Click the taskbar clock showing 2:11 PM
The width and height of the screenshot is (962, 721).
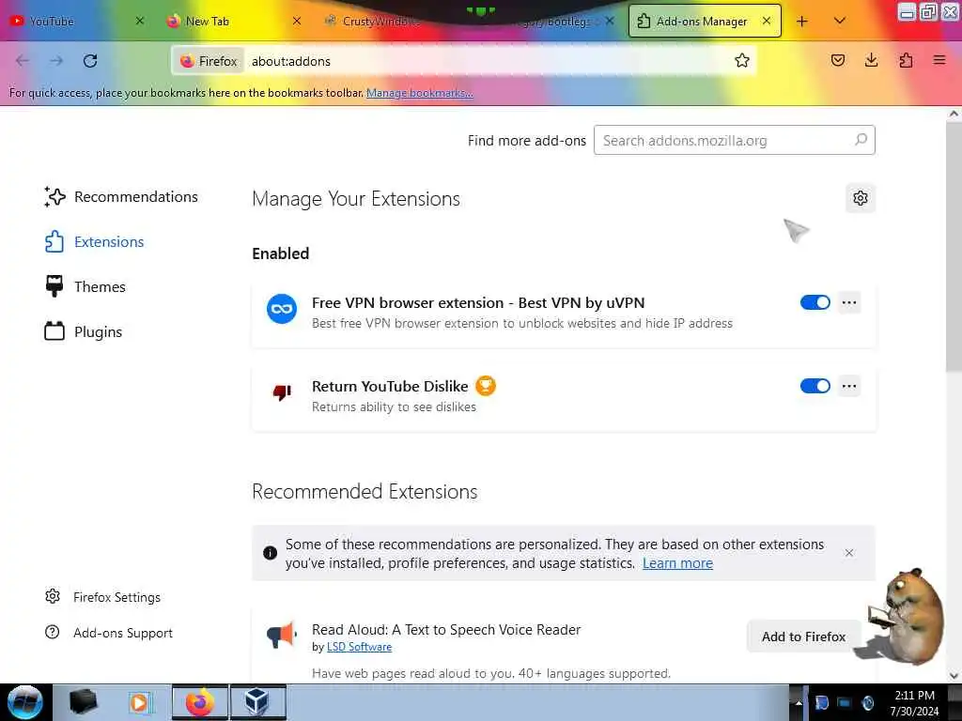914,702
